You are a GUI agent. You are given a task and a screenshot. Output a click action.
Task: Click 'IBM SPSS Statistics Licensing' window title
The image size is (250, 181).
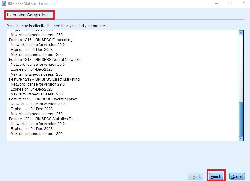pyautogui.click(x=31, y=3)
